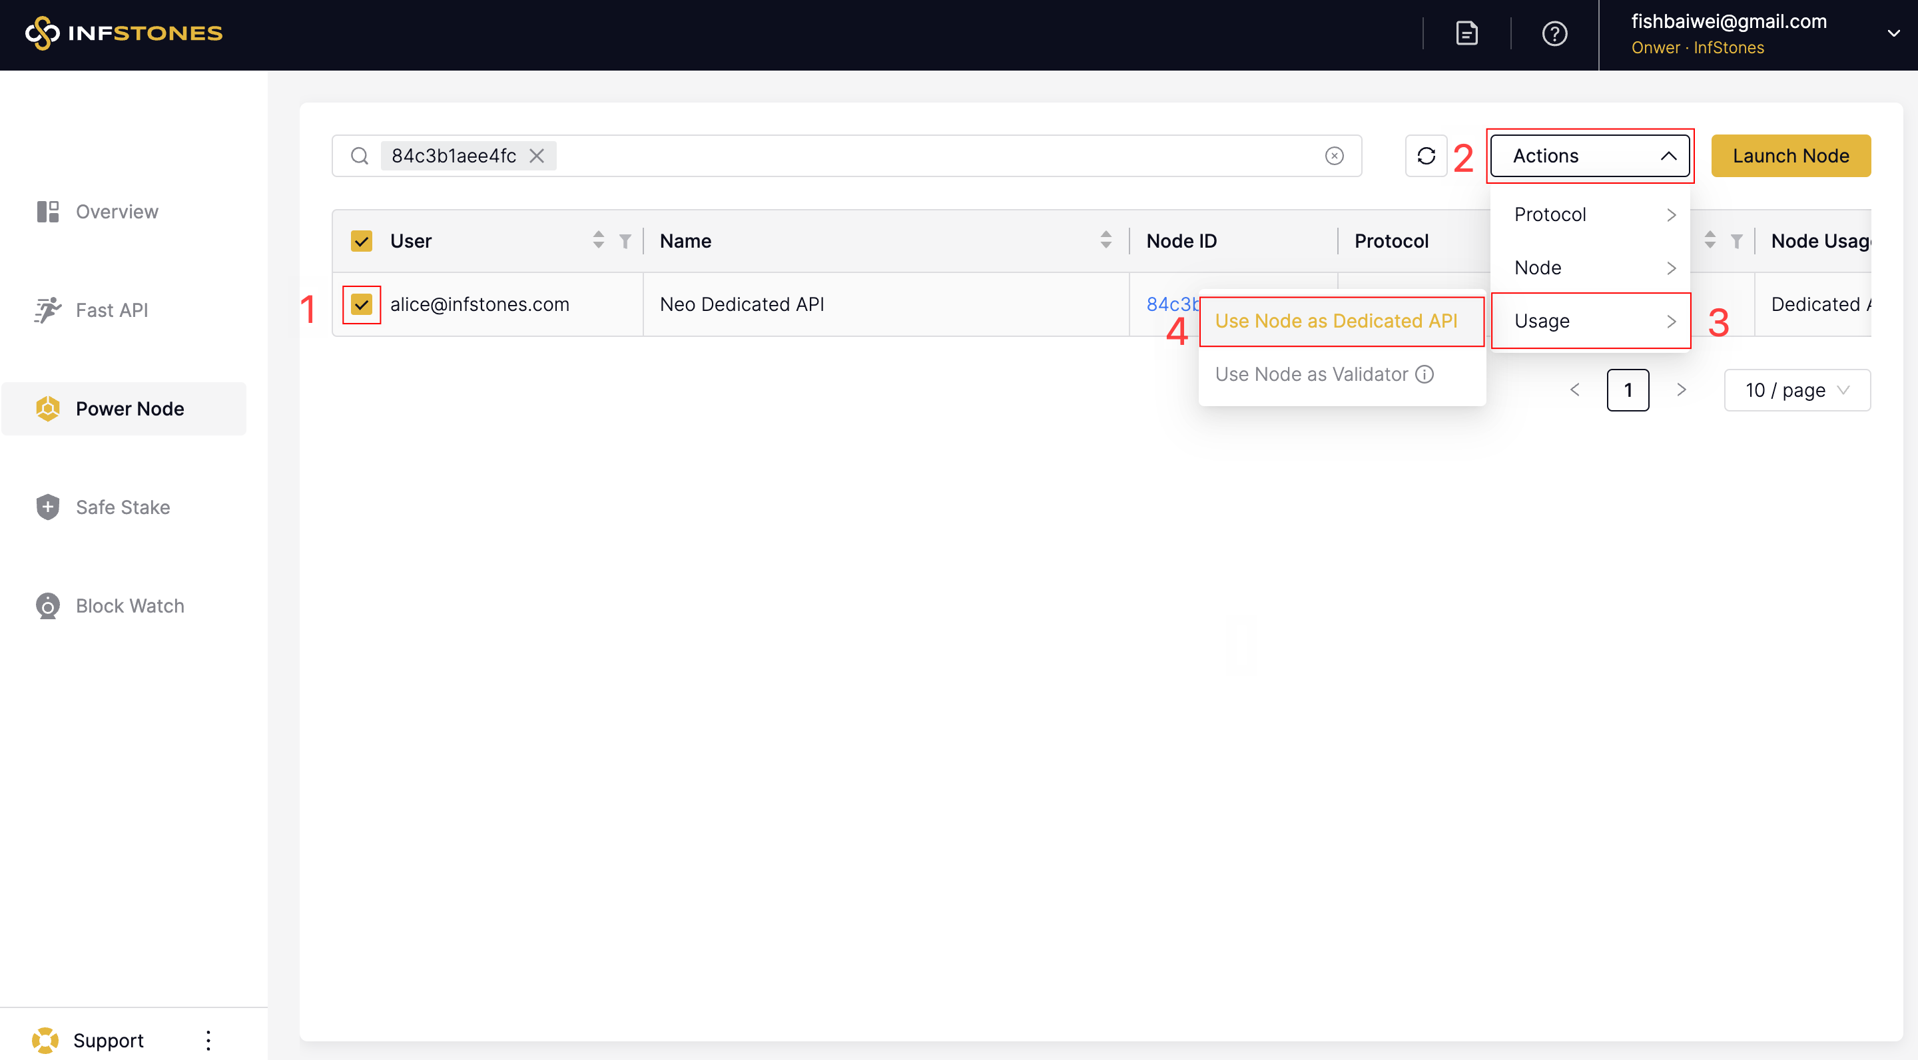
Task: Uncheck the alice@infstones.com row checkbox
Action: pyautogui.click(x=361, y=304)
